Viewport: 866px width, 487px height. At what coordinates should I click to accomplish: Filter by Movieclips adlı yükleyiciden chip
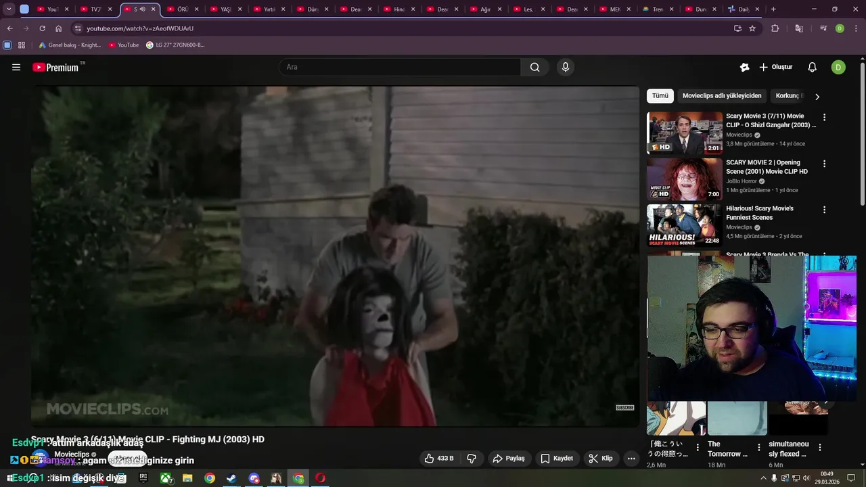tap(722, 96)
